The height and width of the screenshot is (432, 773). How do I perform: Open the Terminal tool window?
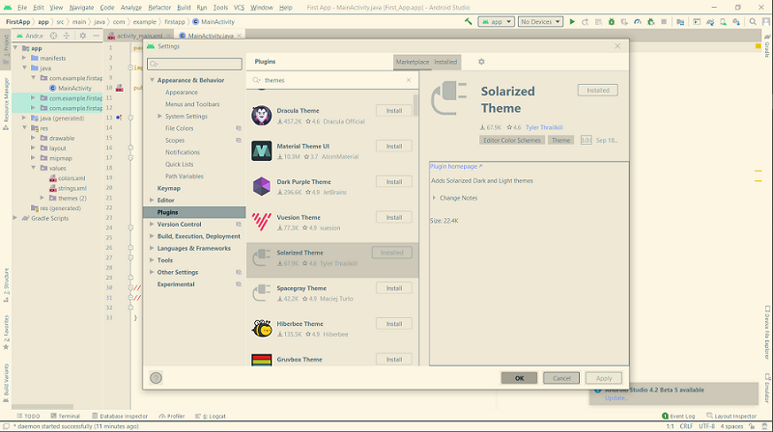click(x=65, y=416)
